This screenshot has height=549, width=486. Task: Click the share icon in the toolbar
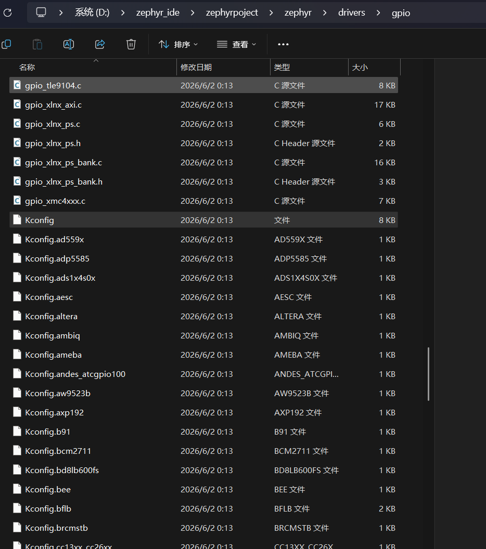[x=100, y=45]
